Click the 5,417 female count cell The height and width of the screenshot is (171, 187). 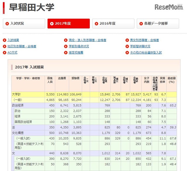[x=147, y=94]
